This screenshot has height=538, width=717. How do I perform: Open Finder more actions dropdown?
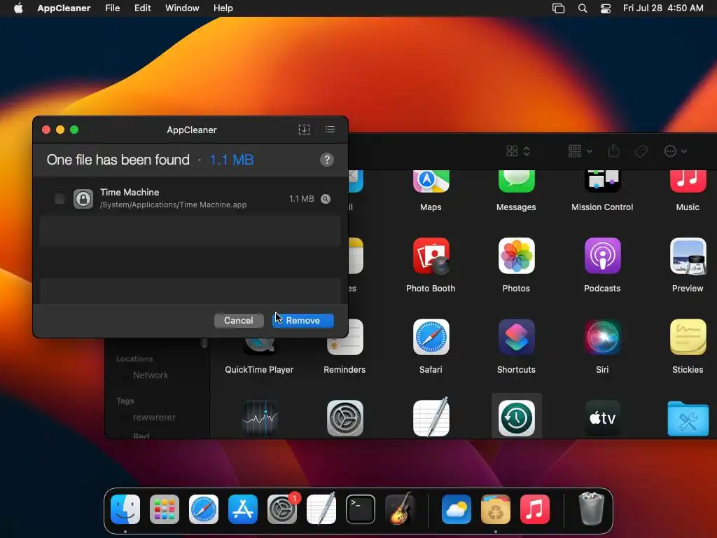coord(676,151)
